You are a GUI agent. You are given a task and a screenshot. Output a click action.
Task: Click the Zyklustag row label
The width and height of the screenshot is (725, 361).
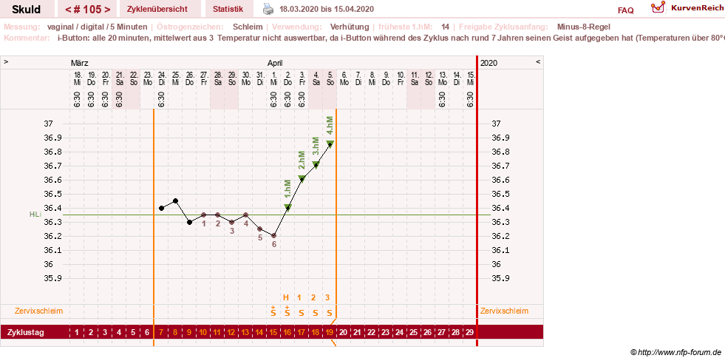click(26, 332)
